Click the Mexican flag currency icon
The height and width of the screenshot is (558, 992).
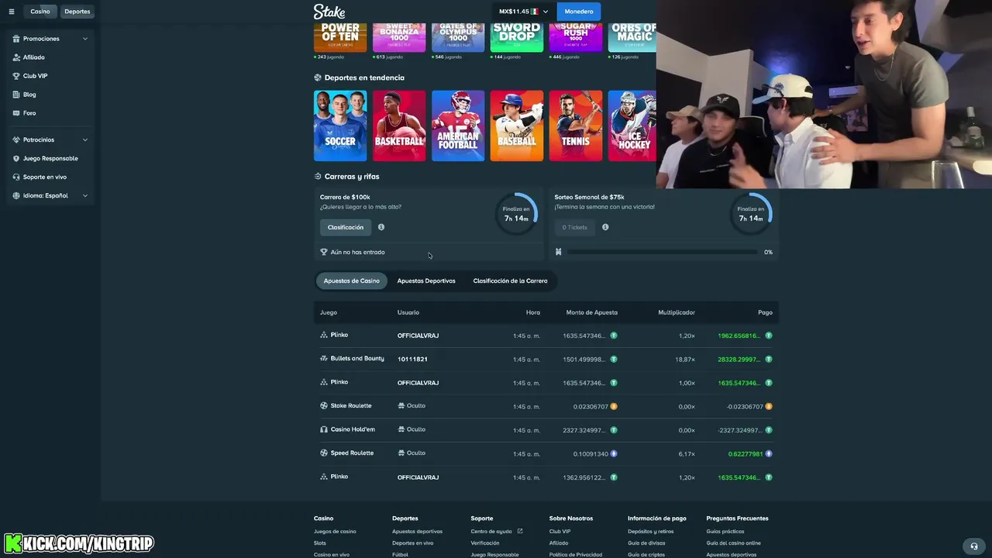tap(535, 12)
